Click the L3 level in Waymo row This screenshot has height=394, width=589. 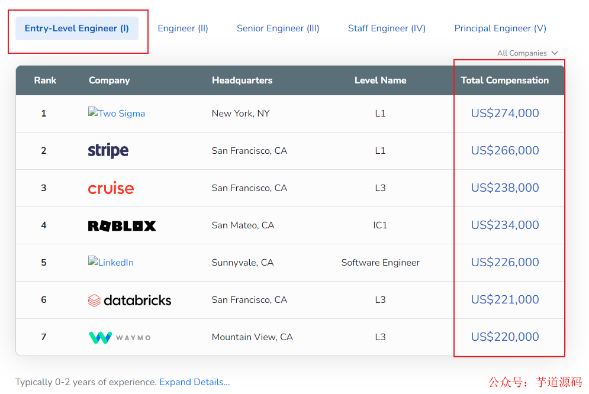(x=380, y=337)
